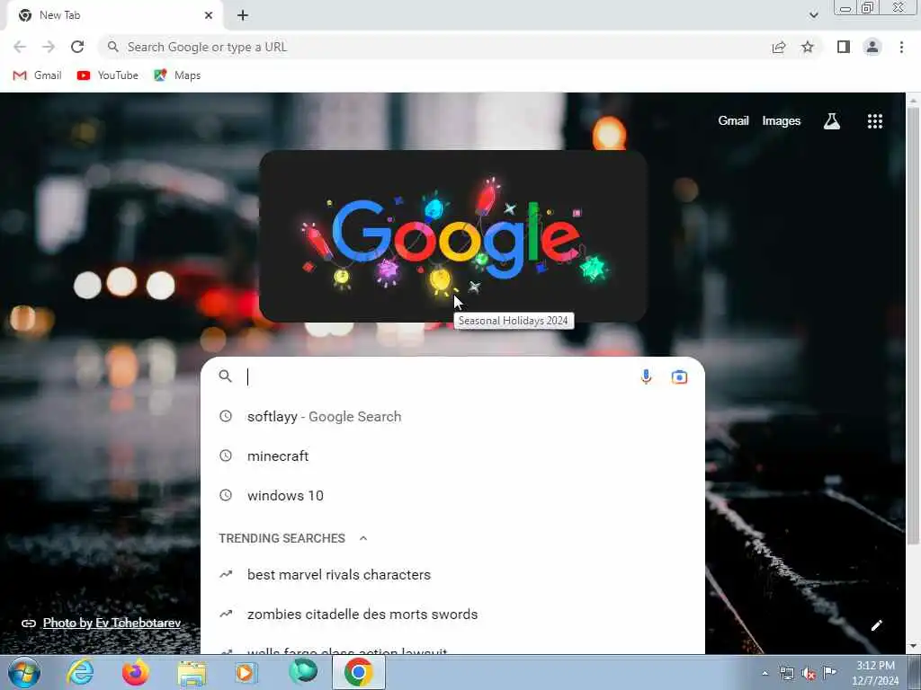Open the Google apps grid icon
This screenshot has width=921, height=690.
874,121
